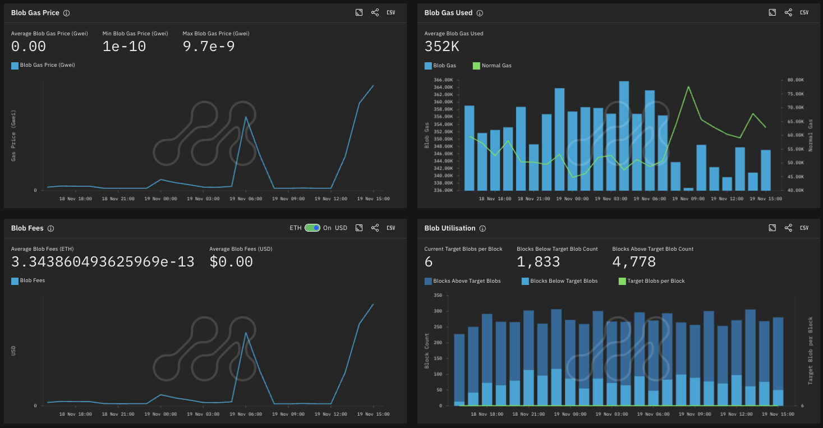Click the Target Blobs per Block swatch

tap(622, 281)
